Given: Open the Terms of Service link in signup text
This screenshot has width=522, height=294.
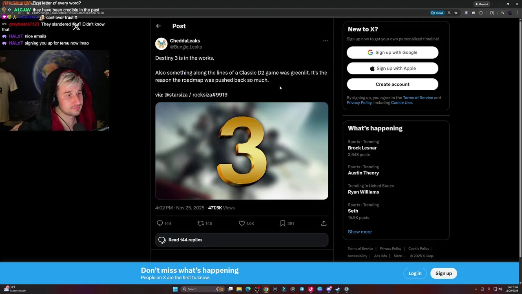Looking at the screenshot, I should [418, 98].
